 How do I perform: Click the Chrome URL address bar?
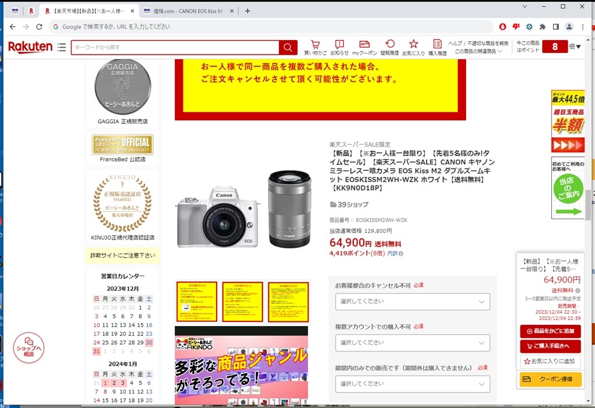pyautogui.click(x=271, y=27)
